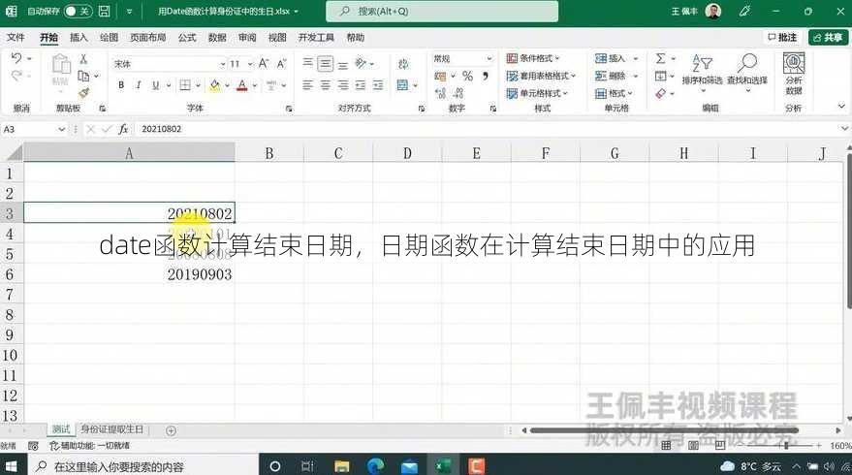
Task: Open the File (文件) tab
Action: click(x=16, y=38)
